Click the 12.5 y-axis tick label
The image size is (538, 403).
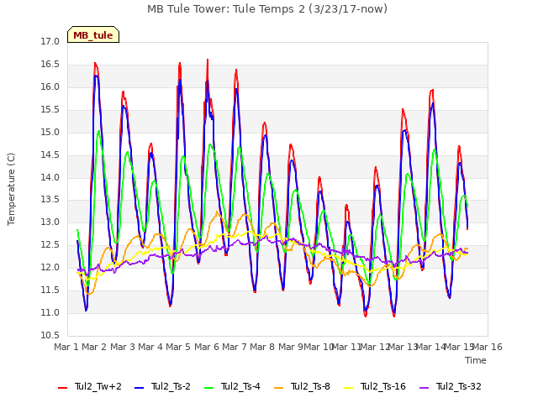50,244
